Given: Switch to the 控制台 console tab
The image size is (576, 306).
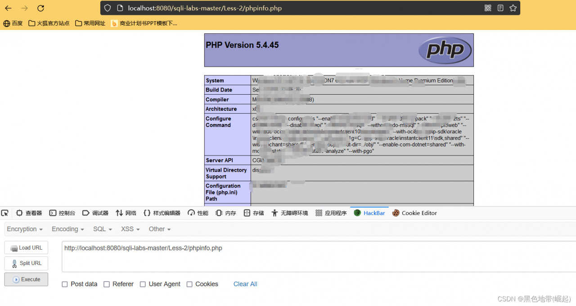Looking at the screenshot, I should coord(63,213).
